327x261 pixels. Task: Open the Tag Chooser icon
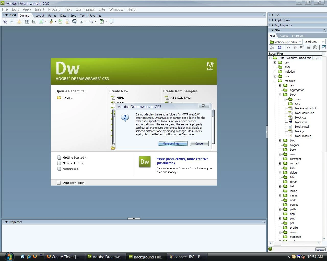point(112,22)
